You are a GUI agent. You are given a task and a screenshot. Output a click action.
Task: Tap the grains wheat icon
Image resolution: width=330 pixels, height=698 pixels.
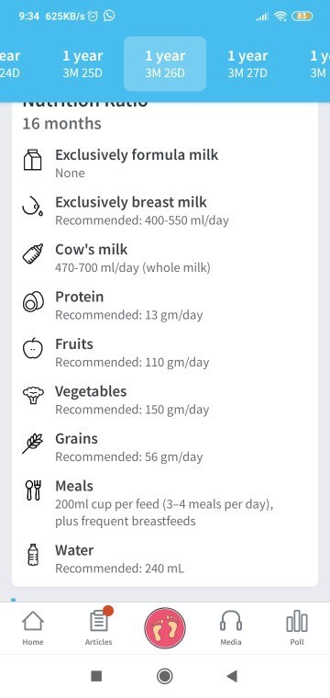tap(33, 443)
